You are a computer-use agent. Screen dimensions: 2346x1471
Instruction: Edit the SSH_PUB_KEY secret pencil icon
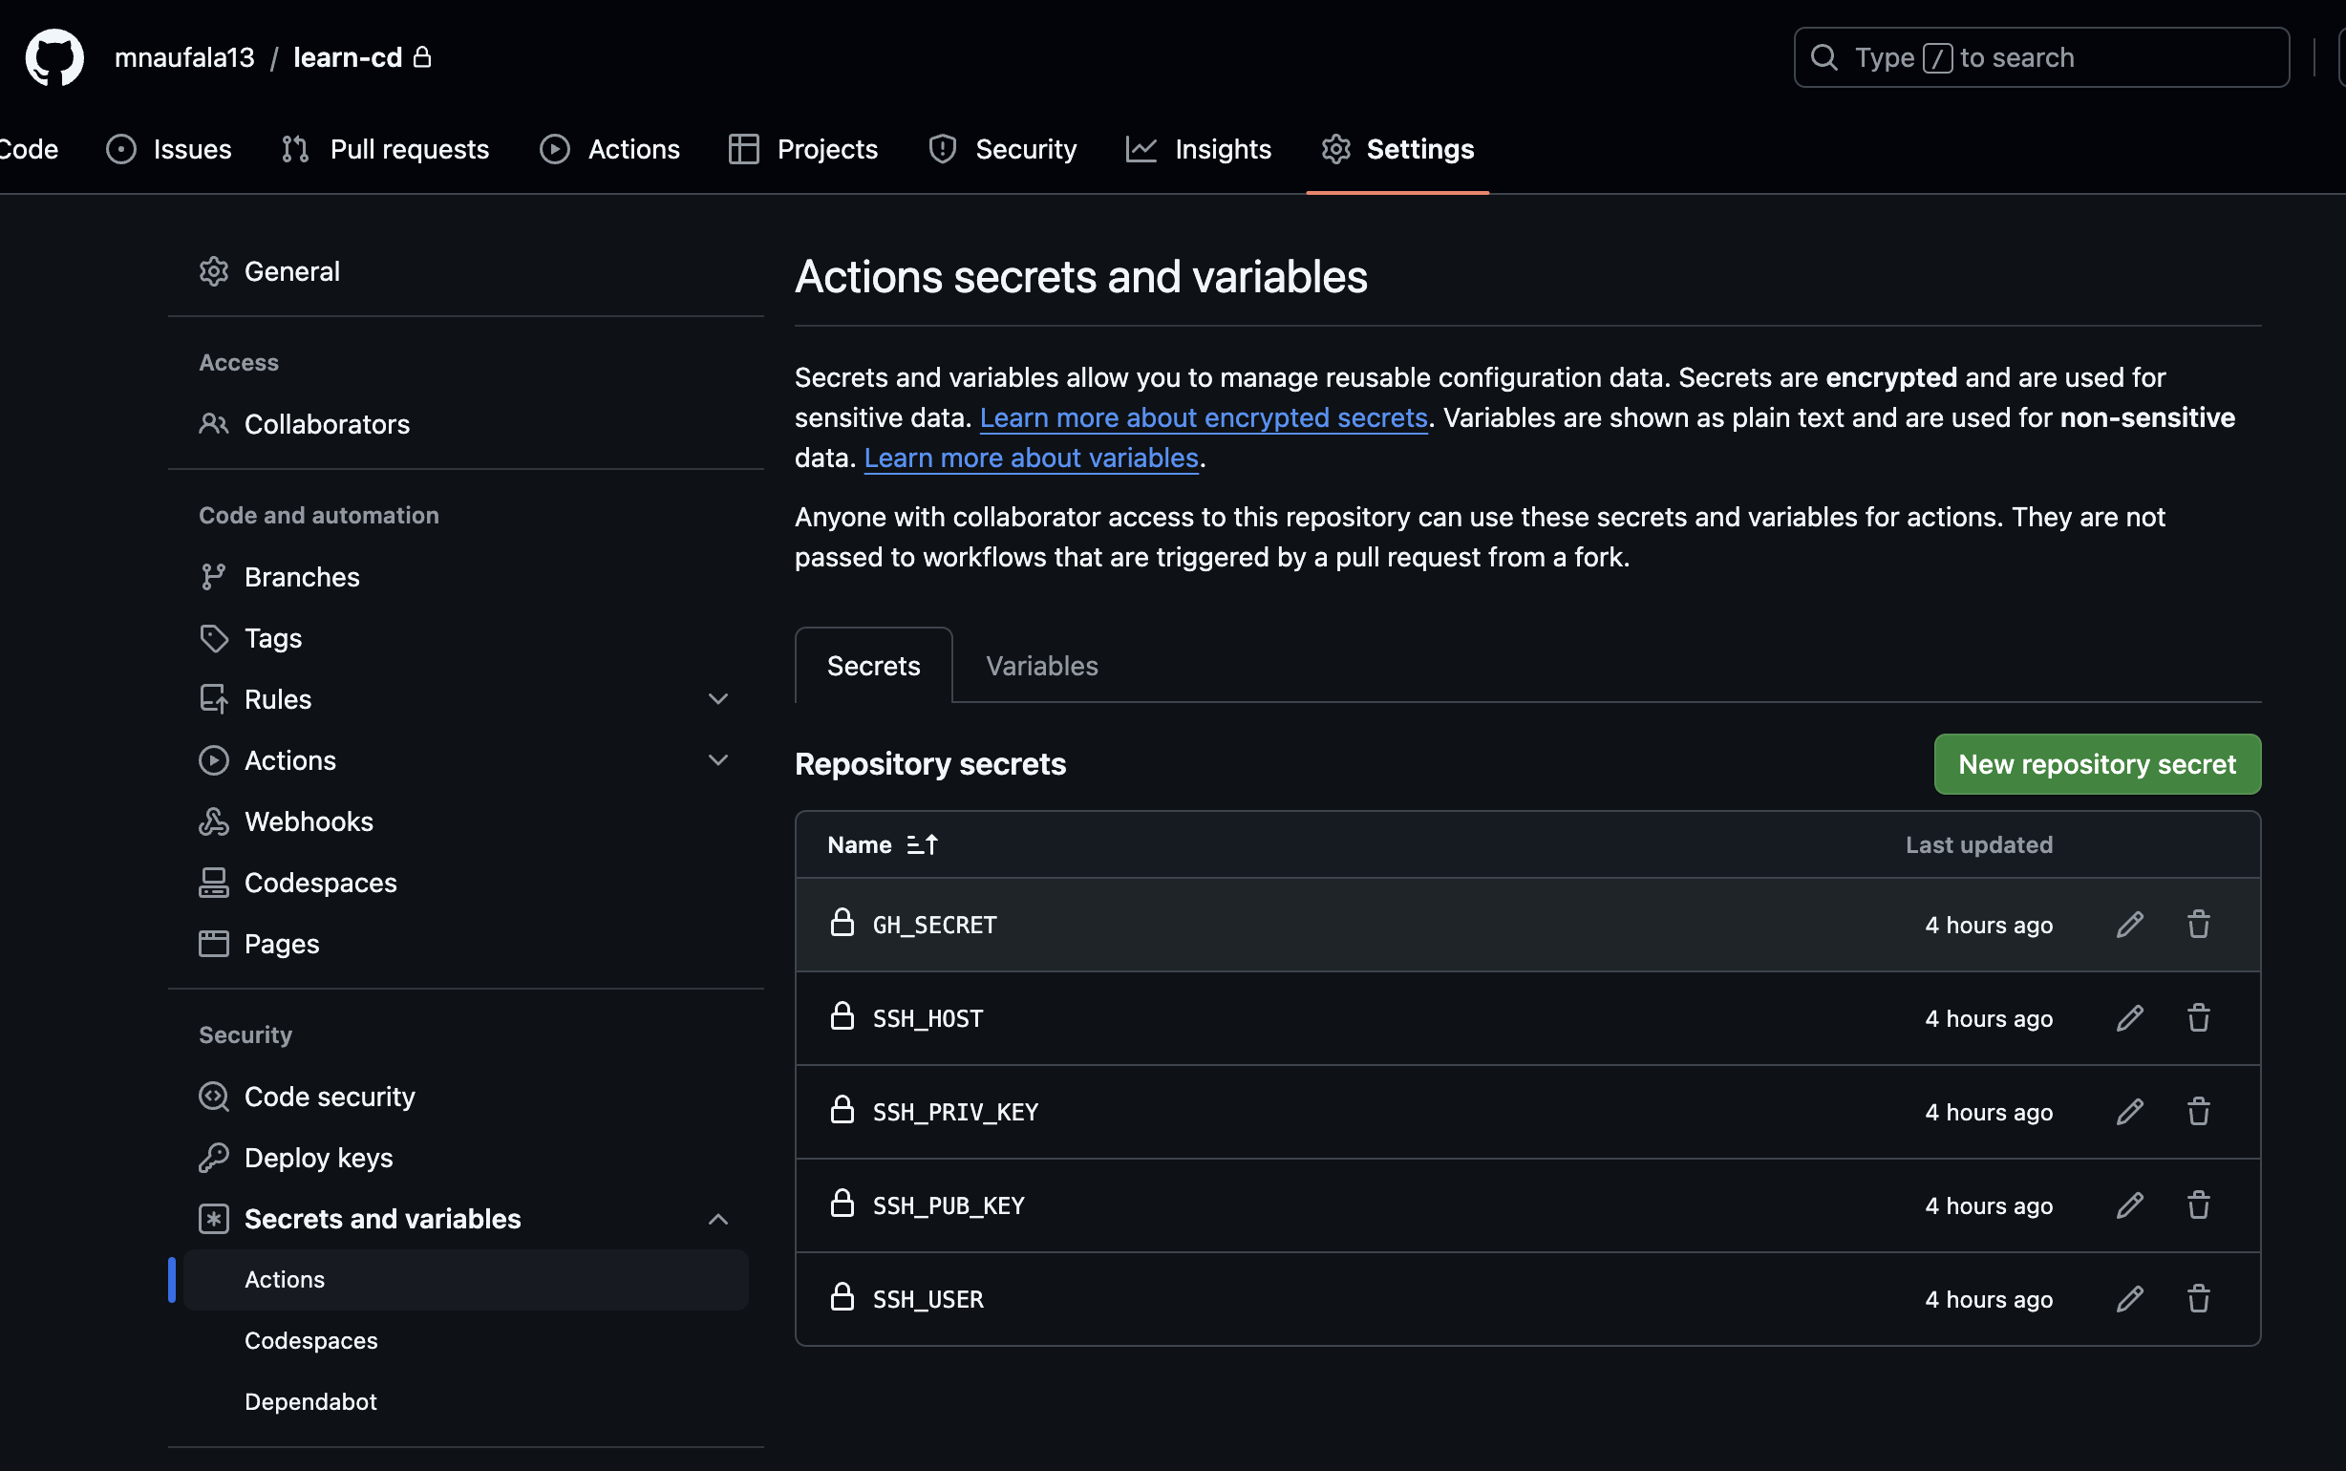pyautogui.click(x=2129, y=1205)
